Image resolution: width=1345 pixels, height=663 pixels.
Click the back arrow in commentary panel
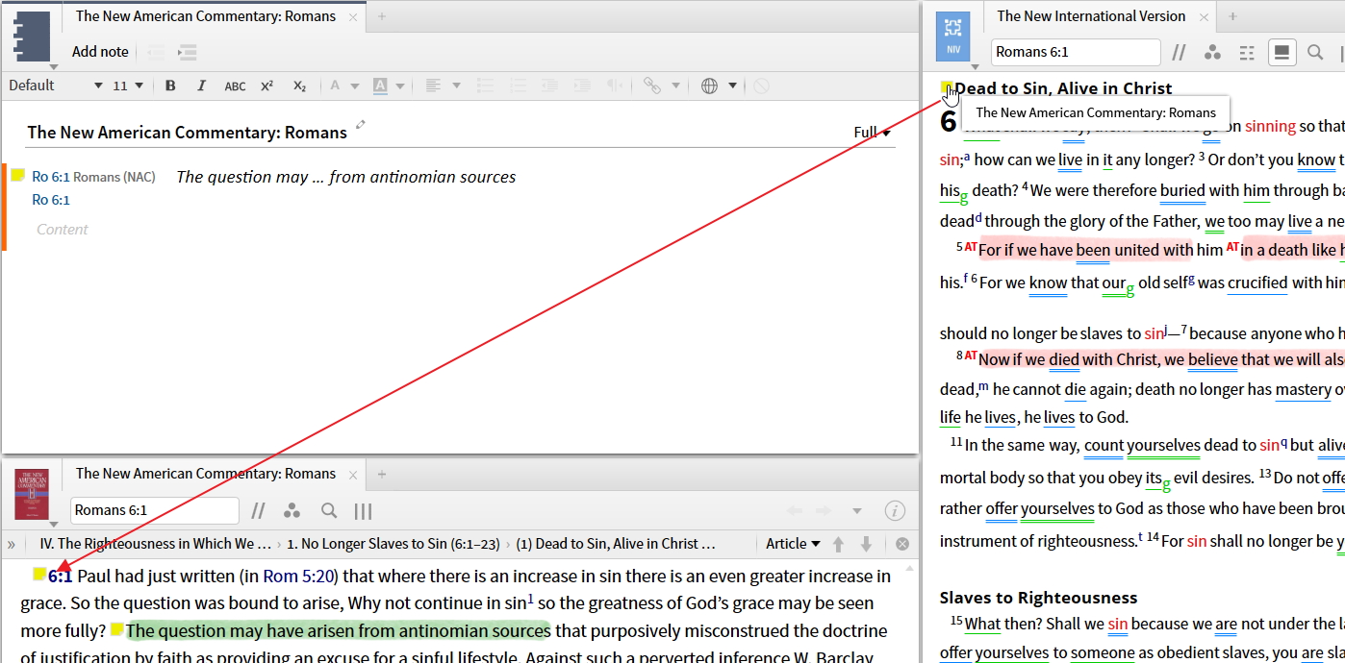click(794, 511)
